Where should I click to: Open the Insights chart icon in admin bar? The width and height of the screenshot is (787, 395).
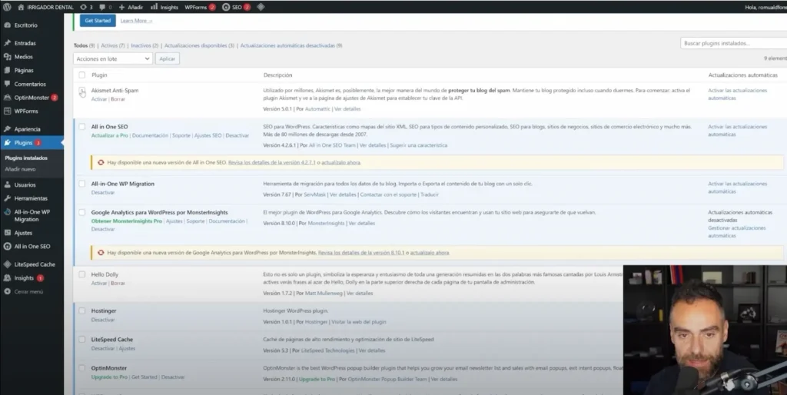tap(154, 7)
